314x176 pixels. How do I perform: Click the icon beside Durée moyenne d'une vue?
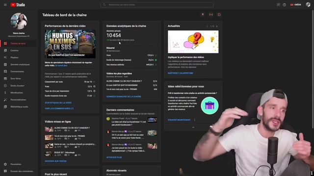point(94,96)
